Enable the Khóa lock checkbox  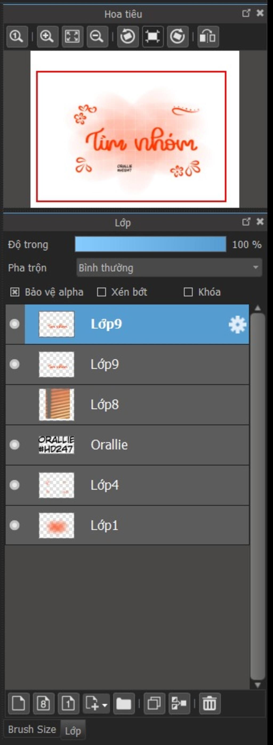[188, 292]
